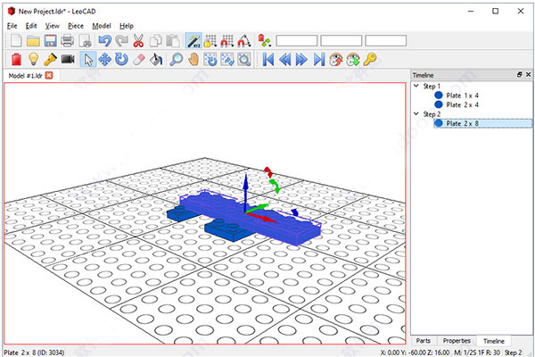Toggle the snap-to-grid toolbar button
This screenshot has width=535, height=357.
tap(211, 41)
